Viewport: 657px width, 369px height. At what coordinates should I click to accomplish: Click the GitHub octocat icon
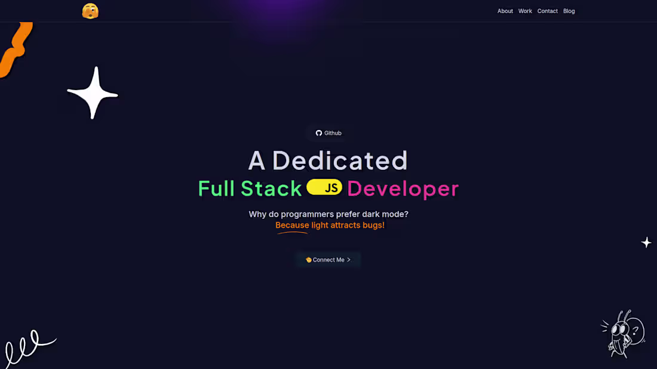tap(319, 133)
